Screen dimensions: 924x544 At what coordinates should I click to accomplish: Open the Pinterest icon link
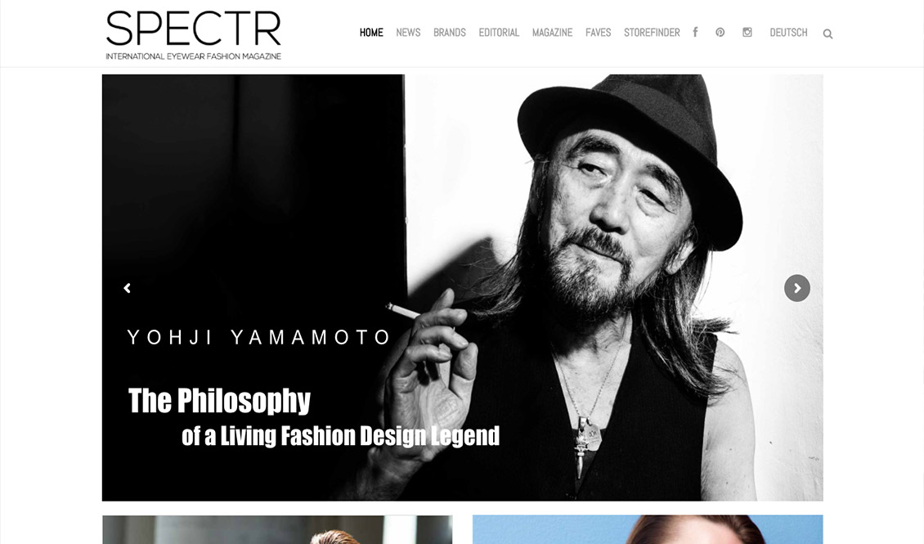pyautogui.click(x=720, y=33)
